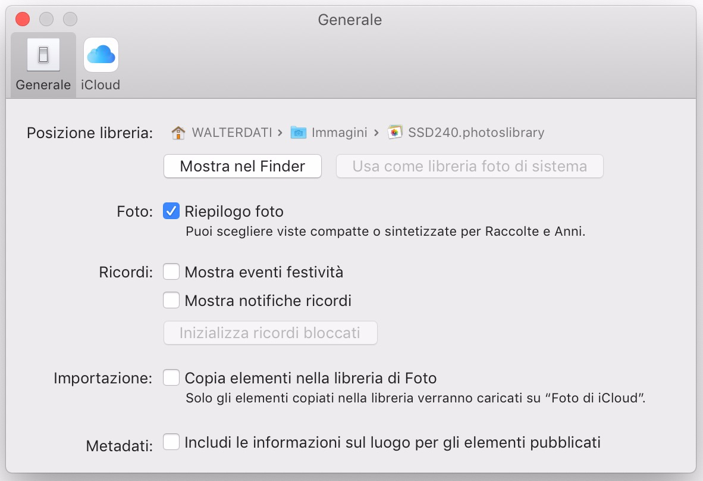Screen dimensions: 703x481
Task: Disable the Riepilogo foto checkbox
Action: point(171,211)
